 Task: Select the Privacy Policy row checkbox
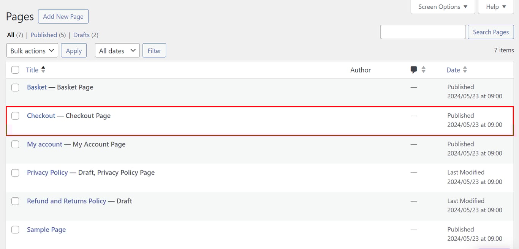pos(15,173)
